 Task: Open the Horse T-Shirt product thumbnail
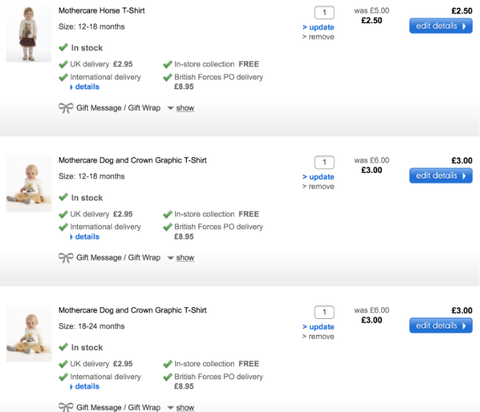[x=29, y=33]
